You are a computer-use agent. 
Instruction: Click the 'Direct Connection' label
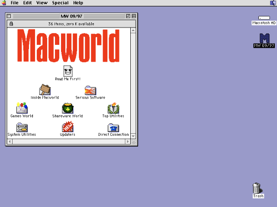(x=113, y=135)
